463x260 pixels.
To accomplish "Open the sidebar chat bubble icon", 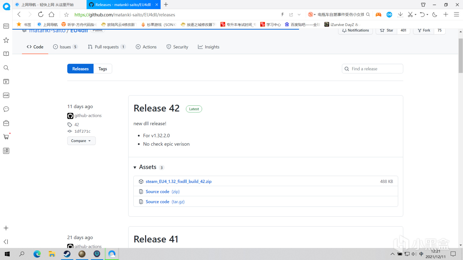I will tap(6, 109).
